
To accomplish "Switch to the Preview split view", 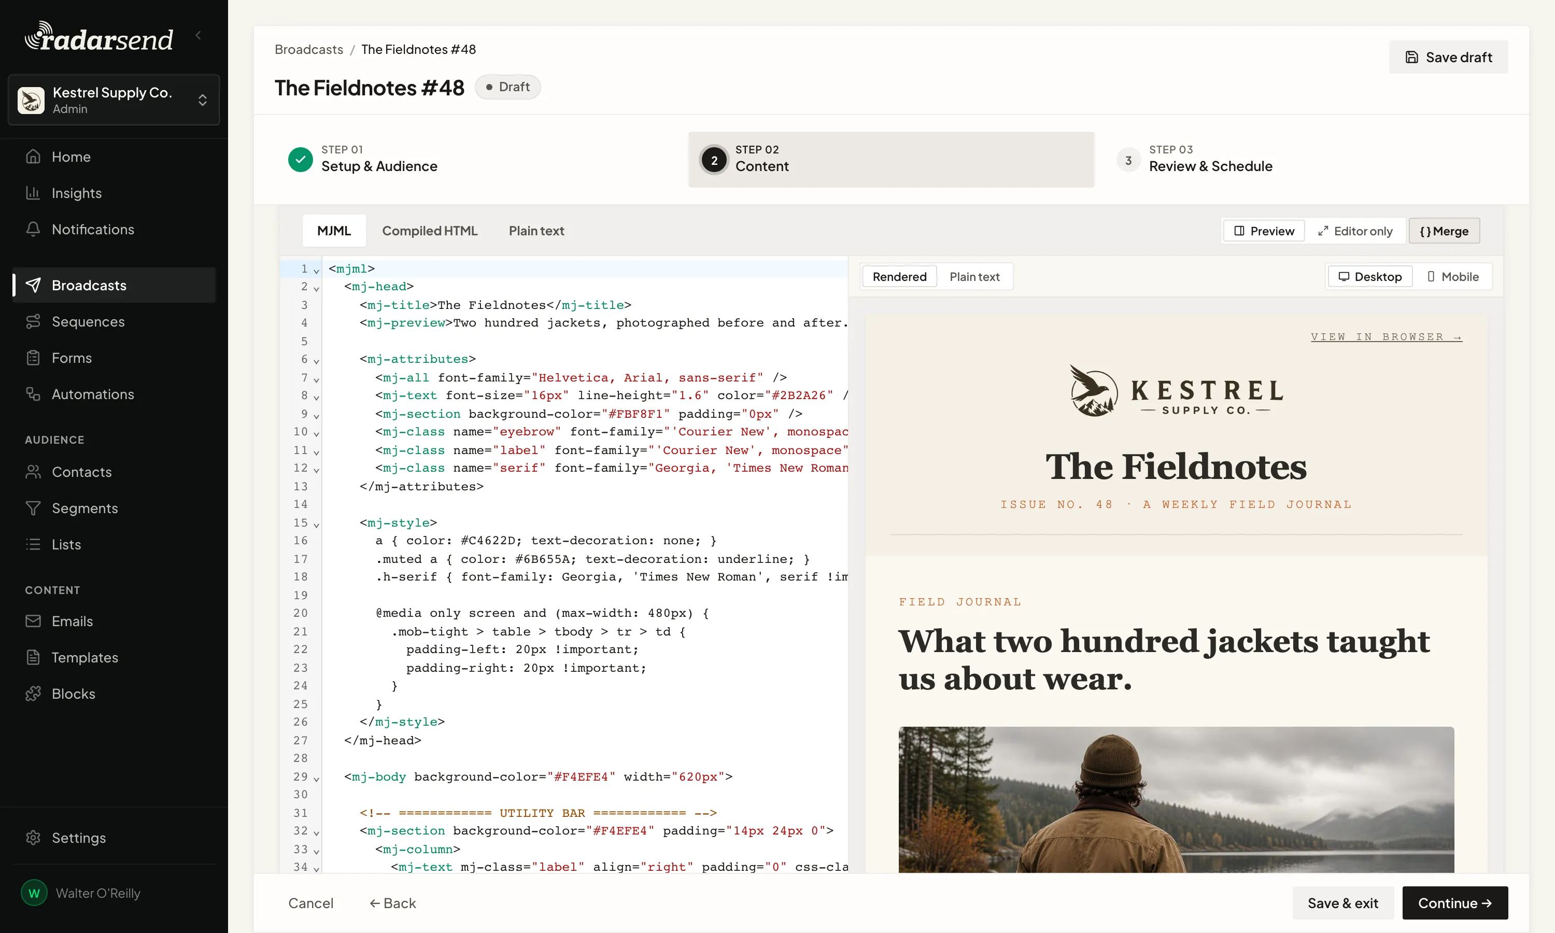I will (1264, 231).
